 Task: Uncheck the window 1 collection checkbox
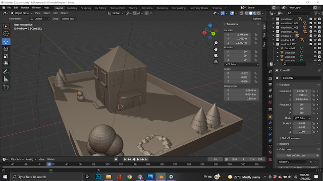coord(311,36)
